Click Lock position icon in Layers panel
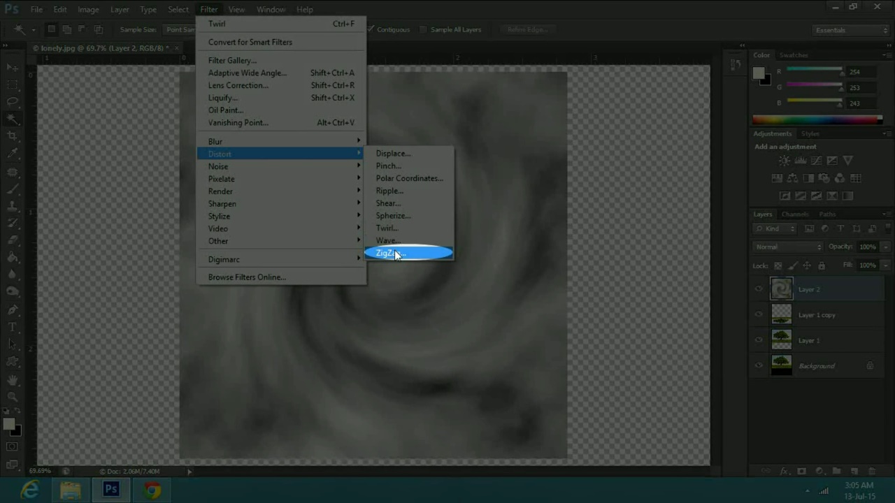This screenshot has width=895, height=503. (807, 265)
